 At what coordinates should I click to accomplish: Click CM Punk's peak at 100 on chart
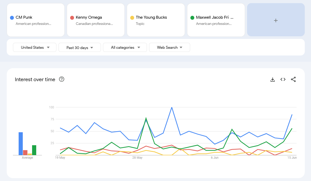(x=172, y=107)
